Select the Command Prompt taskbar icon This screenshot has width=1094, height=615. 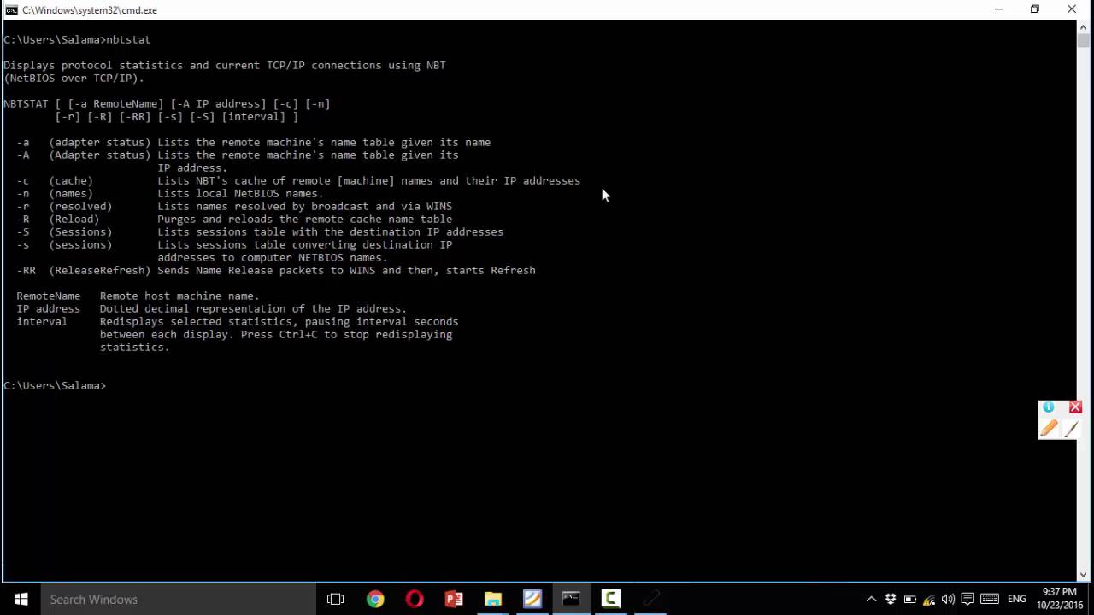[571, 599]
